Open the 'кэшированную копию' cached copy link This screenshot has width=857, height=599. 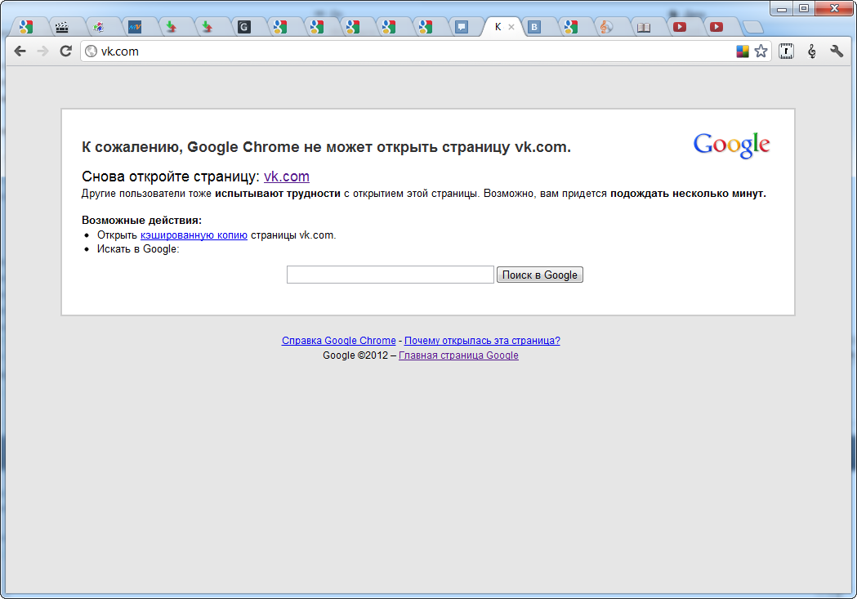[x=194, y=235]
